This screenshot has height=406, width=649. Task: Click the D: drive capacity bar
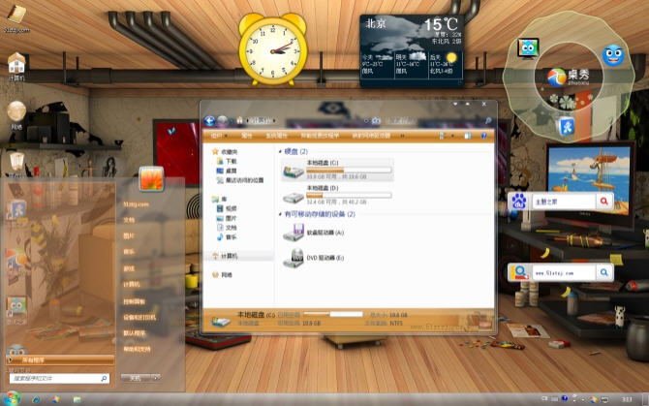[x=349, y=196]
